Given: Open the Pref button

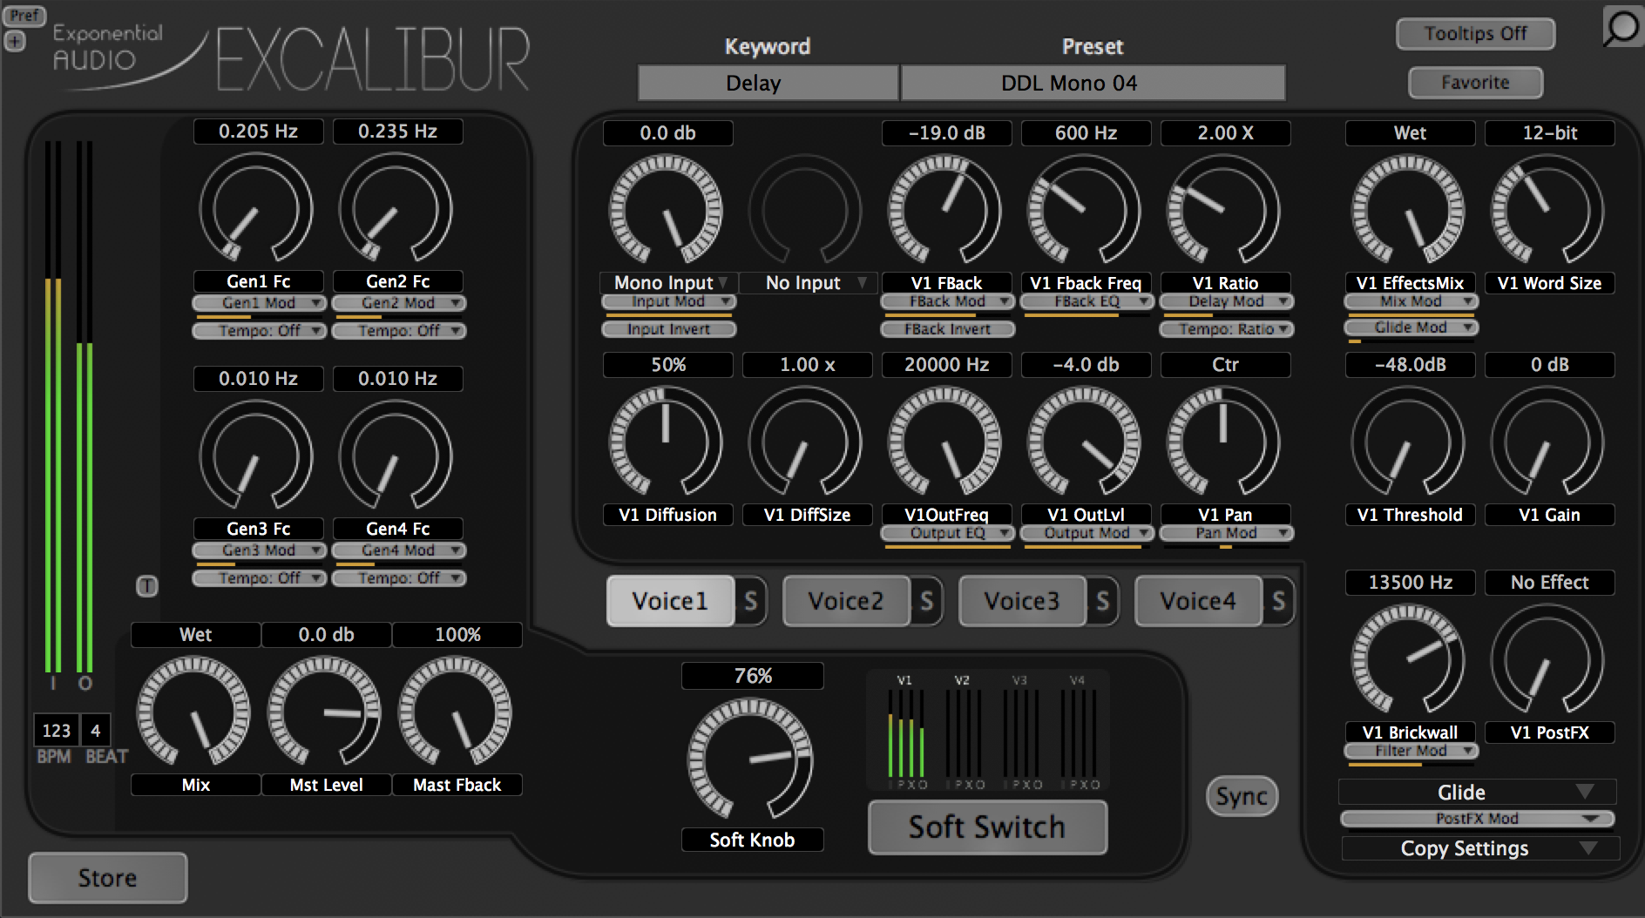Looking at the screenshot, I should coord(24,15).
